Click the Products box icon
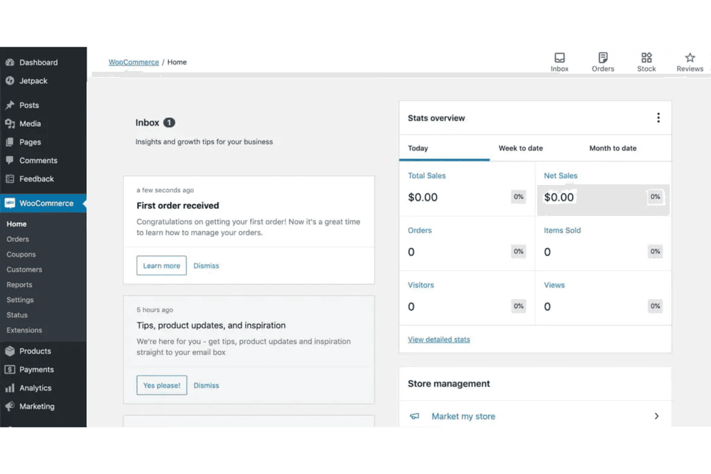 (10, 351)
